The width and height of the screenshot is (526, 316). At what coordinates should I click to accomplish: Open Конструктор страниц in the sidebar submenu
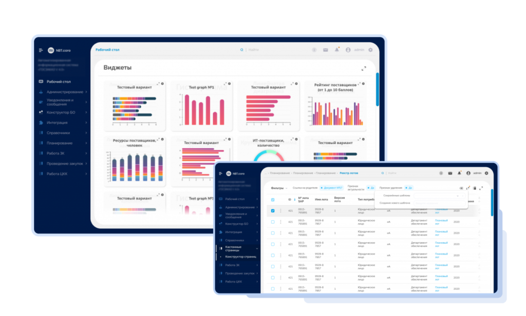[240, 256]
